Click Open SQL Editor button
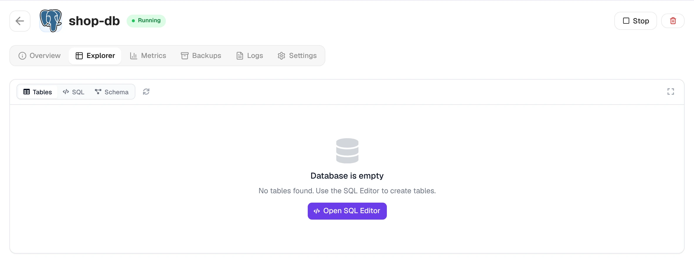 (x=347, y=211)
